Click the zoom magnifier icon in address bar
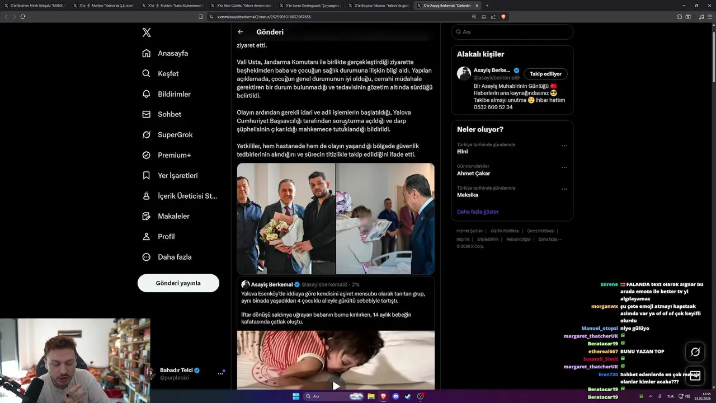The image size is (716, 403). tap(474, 17)
